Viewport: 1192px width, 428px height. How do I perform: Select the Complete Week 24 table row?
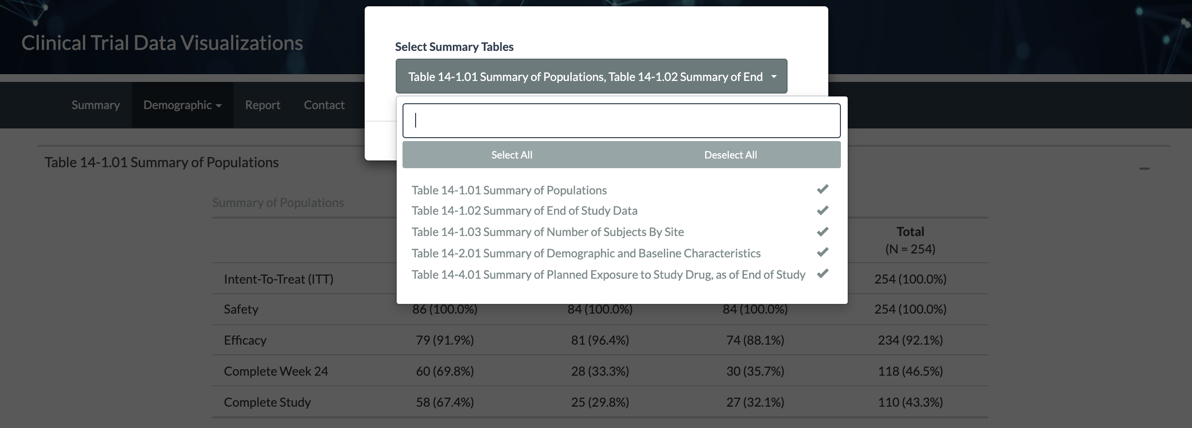pyautogui.click(x=276, y=371)
